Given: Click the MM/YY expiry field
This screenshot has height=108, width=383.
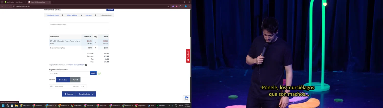Looking at the screenshot, I should 76,87.
